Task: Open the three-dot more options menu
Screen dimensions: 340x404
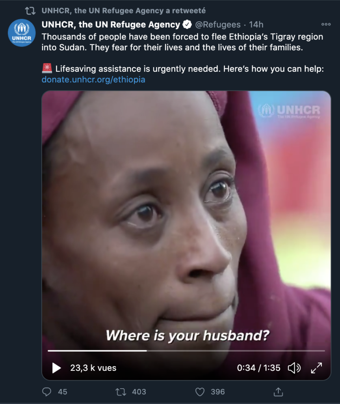Action: [x=326, y=24]
